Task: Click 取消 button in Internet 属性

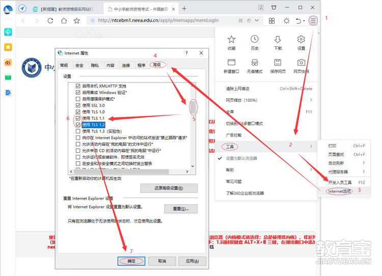Action: click(x=162, y=261)
